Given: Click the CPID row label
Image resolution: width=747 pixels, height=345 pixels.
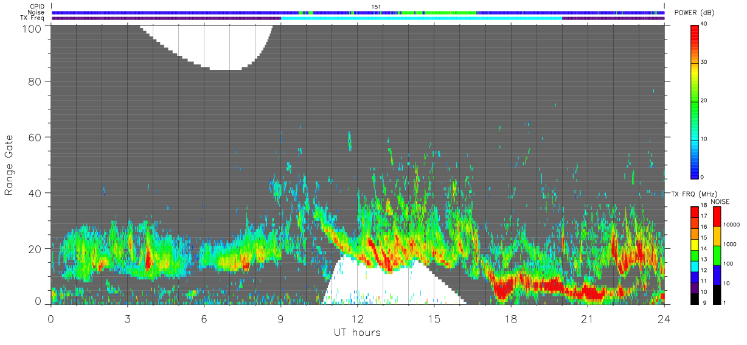Looking at the screenshot, I should [36, 7].
